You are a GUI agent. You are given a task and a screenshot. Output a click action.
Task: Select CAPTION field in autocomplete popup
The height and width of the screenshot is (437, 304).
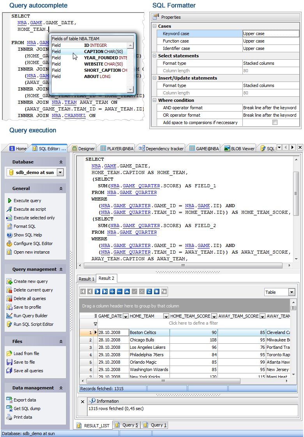tap(89, 52)
